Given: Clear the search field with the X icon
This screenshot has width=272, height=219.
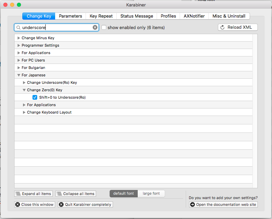Looking at the screenshot, I should (x=95, y=27).
